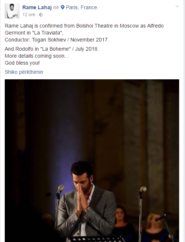The height and width of the screenshot is (242, 185).
Task: Expand the post options chevron menu
Action: pos(177,6)
